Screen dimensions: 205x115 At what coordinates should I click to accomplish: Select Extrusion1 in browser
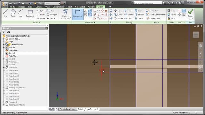click(x=13, y=67)
